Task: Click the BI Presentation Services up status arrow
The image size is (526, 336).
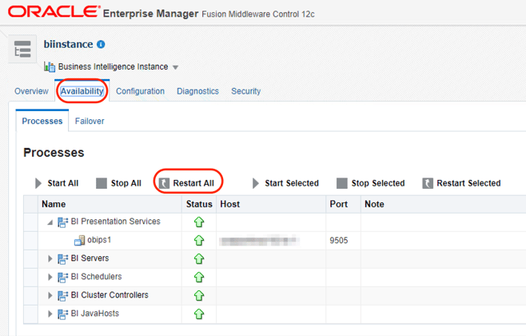Action: click(x=199, y=222)
